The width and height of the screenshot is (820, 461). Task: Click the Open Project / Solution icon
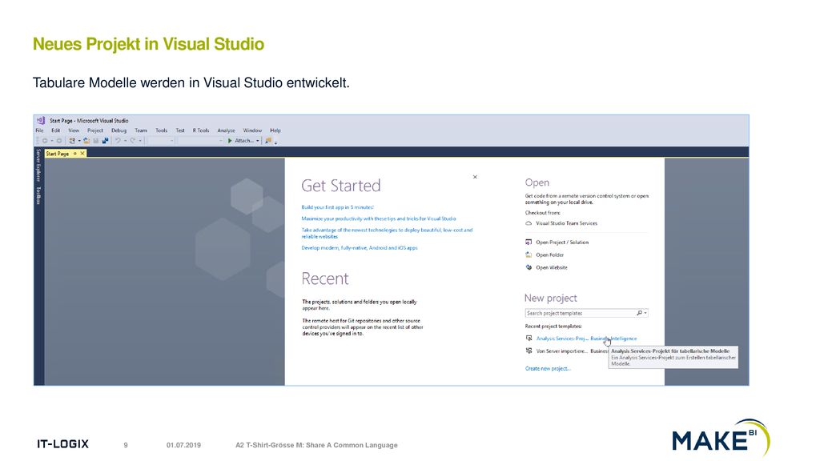(x=529, y=242)
